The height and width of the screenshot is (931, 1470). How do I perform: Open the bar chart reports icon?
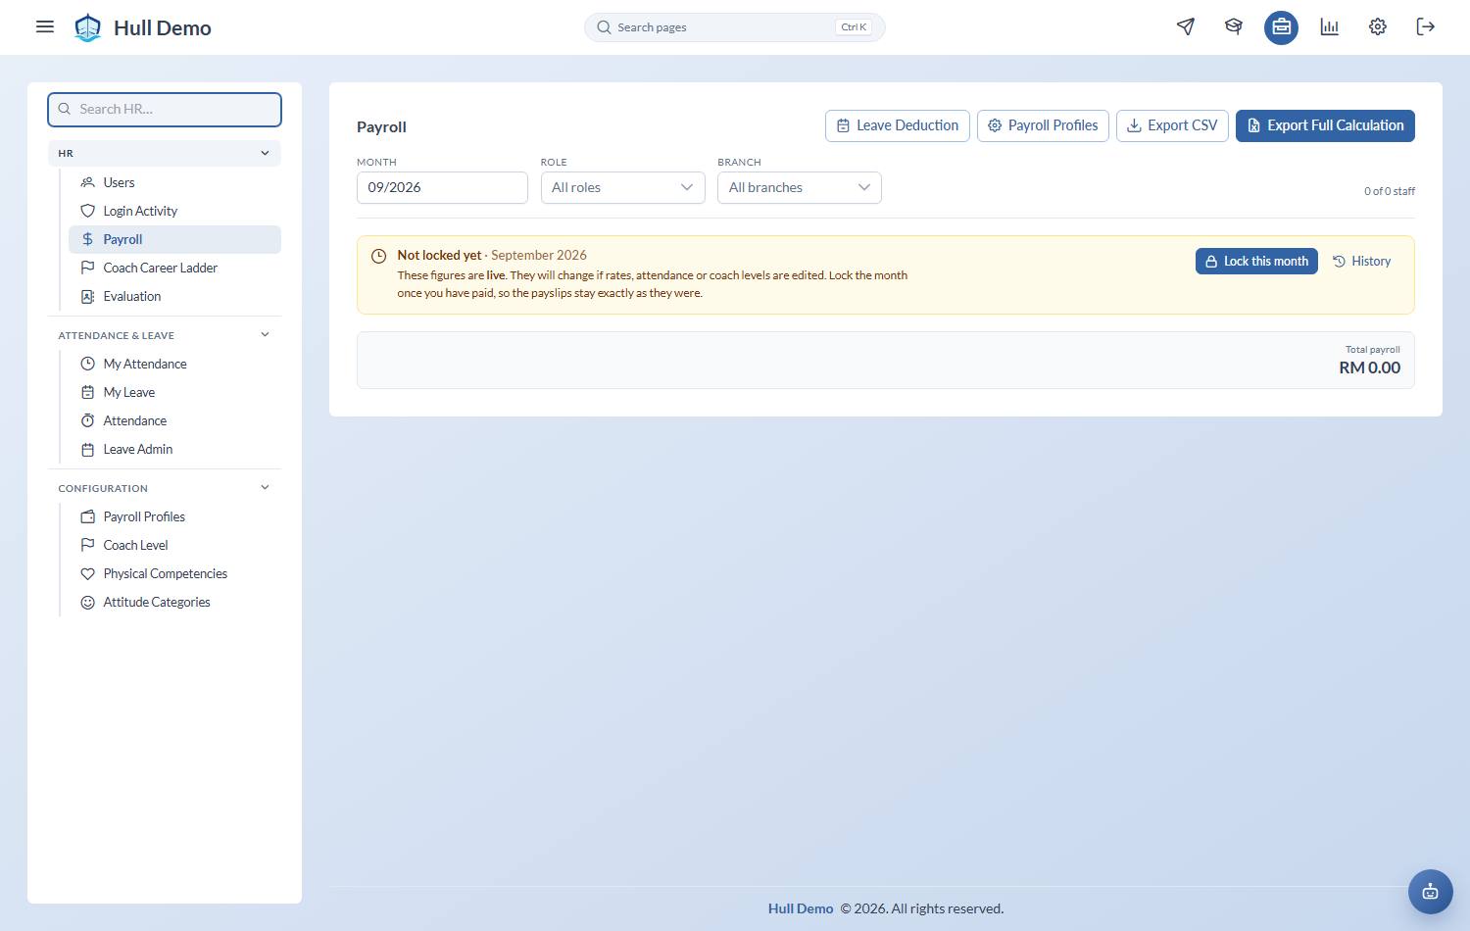tap(1330, 26)
